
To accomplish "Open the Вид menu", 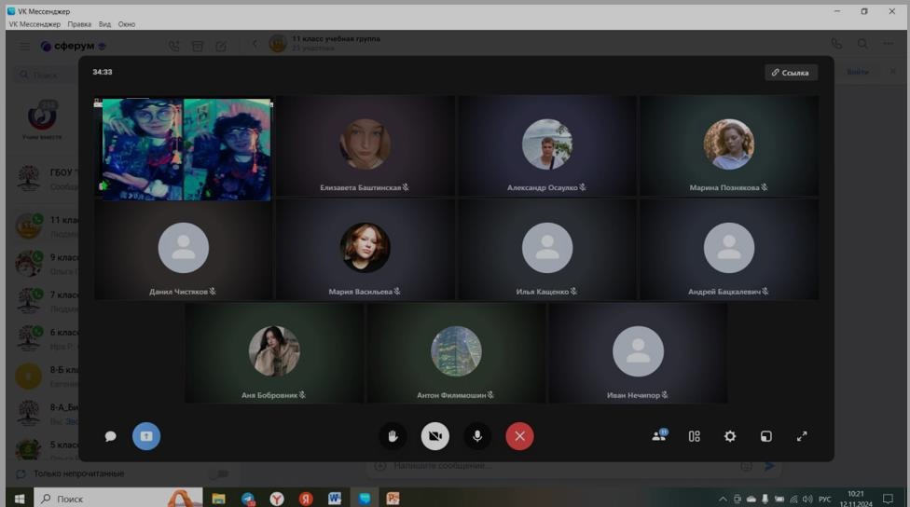I will coord(104,24).
